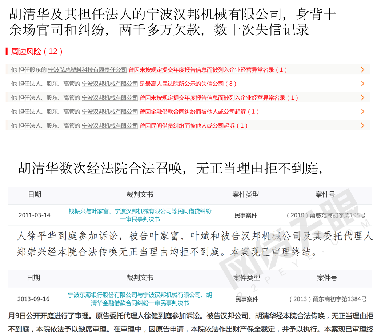The width and height of the screenshot is (385, 335).
Task: Click the 案件类型 header in second table
Action: point(247,278)
